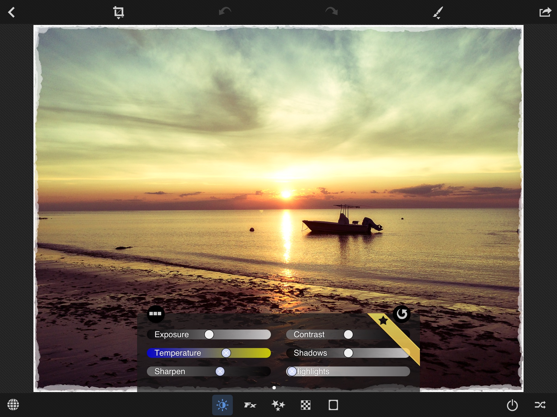Open the gold star premium ribbon

[383, 321]
